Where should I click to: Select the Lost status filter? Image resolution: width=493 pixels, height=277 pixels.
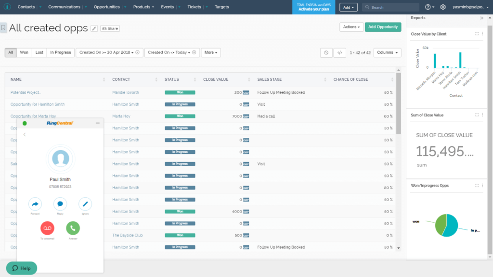(x=39, y=52)
